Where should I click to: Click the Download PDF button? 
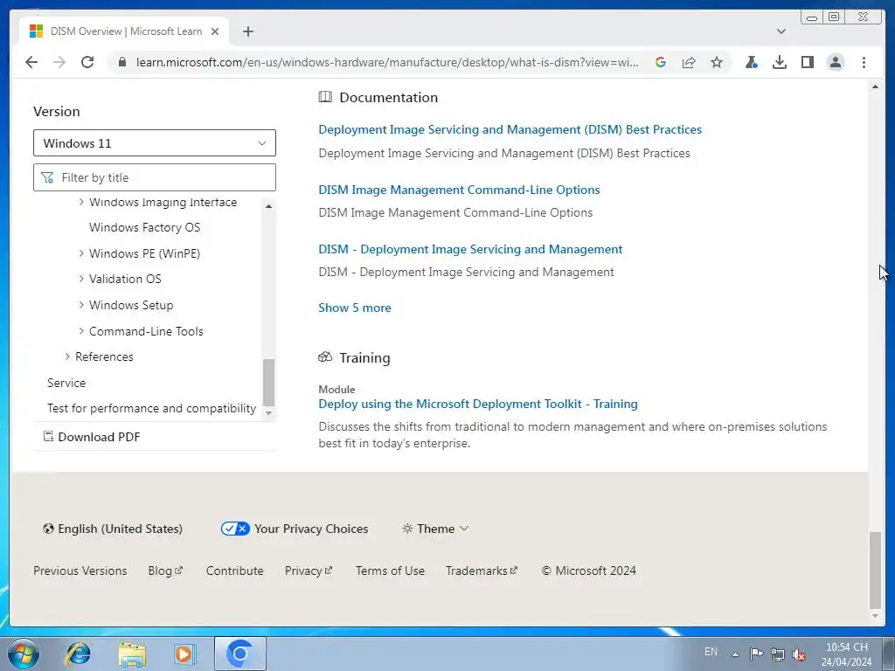92,437
